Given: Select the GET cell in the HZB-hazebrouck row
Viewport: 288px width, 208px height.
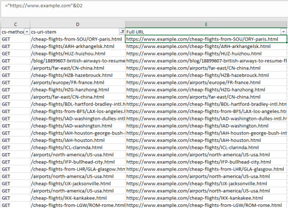Looking at the screenshot, I should [15, 75].
